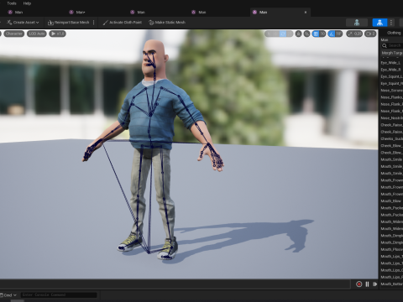The width and height of the screenshot is (403, 302).
Task: Click the Make Static Mesh icon
Action: coord(151,23)
